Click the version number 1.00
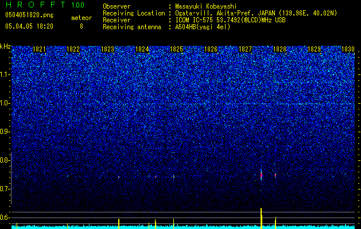The width and height of the screenshot is (361, 229). tap(77, 5)
